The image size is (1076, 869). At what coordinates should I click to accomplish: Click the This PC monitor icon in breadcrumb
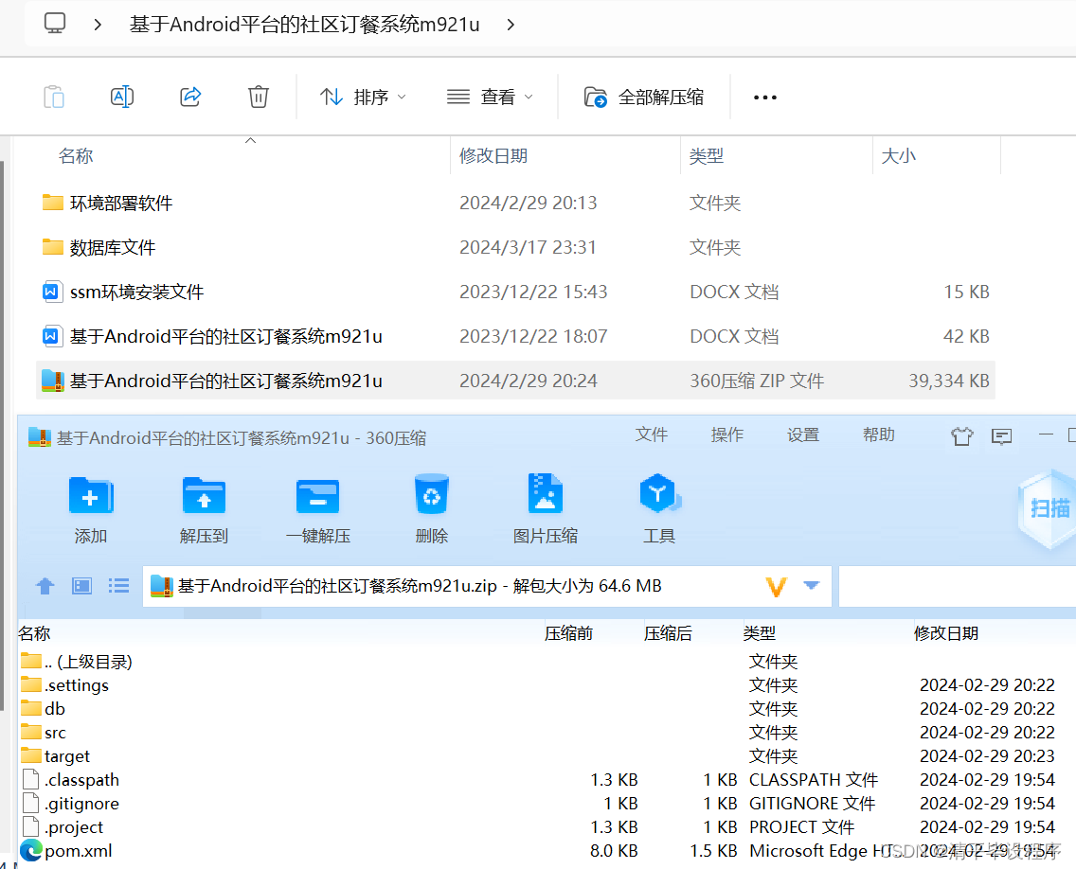(x=55, y=24)
